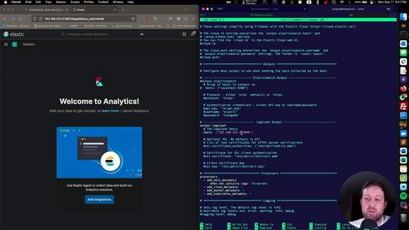The image size is (409, 230).
Task: Open the Session menu in menu bar
Action: coord(61,2)
